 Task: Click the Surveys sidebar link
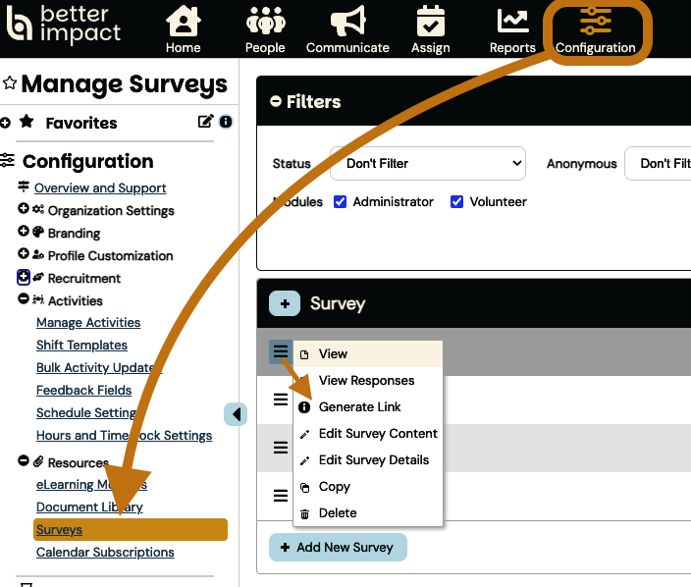point(60,530)
